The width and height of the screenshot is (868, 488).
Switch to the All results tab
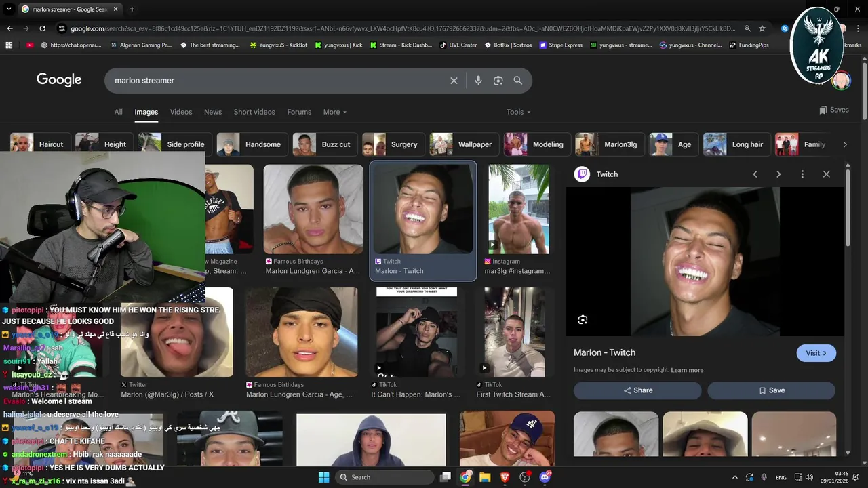pyautogui.click(x=118, y=112)
